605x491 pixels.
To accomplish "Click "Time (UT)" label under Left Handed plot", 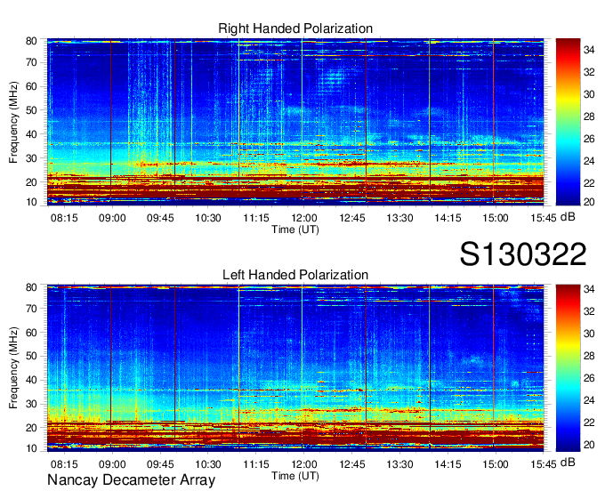I will coord(295,476).
